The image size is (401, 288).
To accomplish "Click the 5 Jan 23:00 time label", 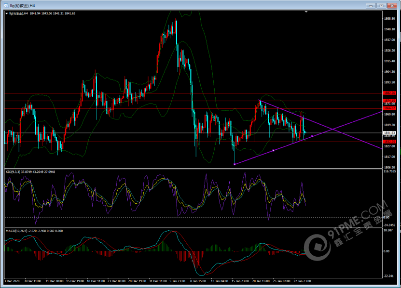I will coord(178,281).
